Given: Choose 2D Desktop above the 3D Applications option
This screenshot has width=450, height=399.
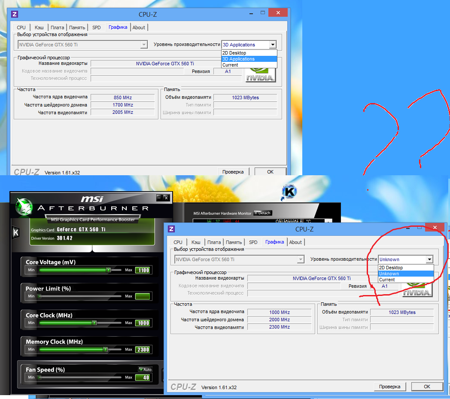Looking at the screenshot, I should coord(249,53).
